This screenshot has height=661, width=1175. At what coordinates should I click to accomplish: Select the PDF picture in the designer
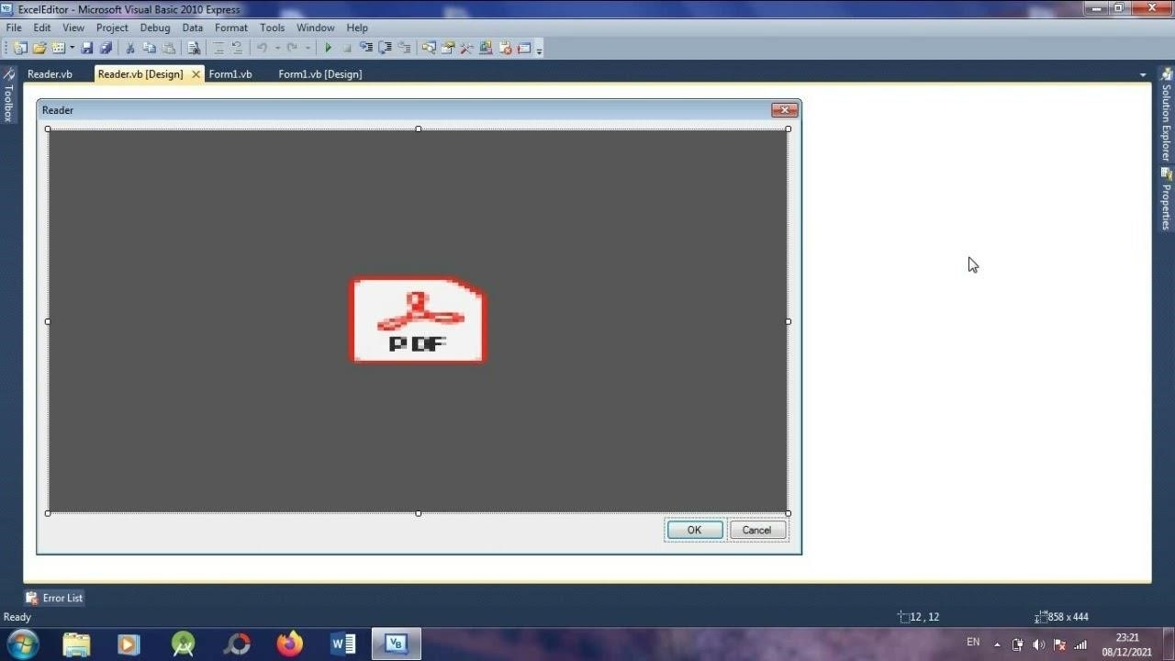[x=419, y=320]
